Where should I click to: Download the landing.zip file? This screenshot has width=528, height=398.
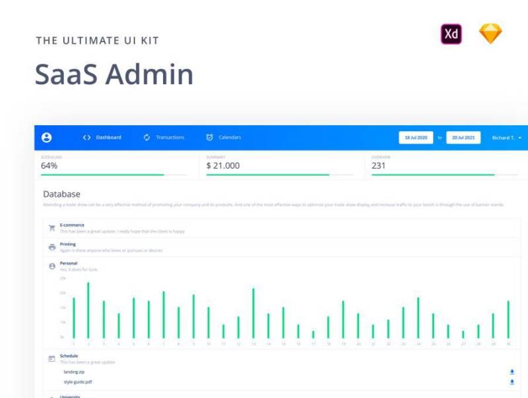pyautogui.click(x=511, y=372)
